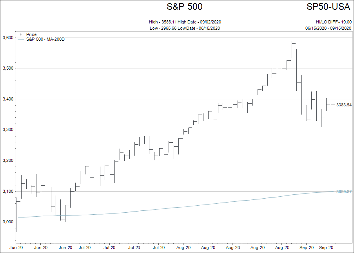Click the High 3588.11 high date text

pos(187,22)
